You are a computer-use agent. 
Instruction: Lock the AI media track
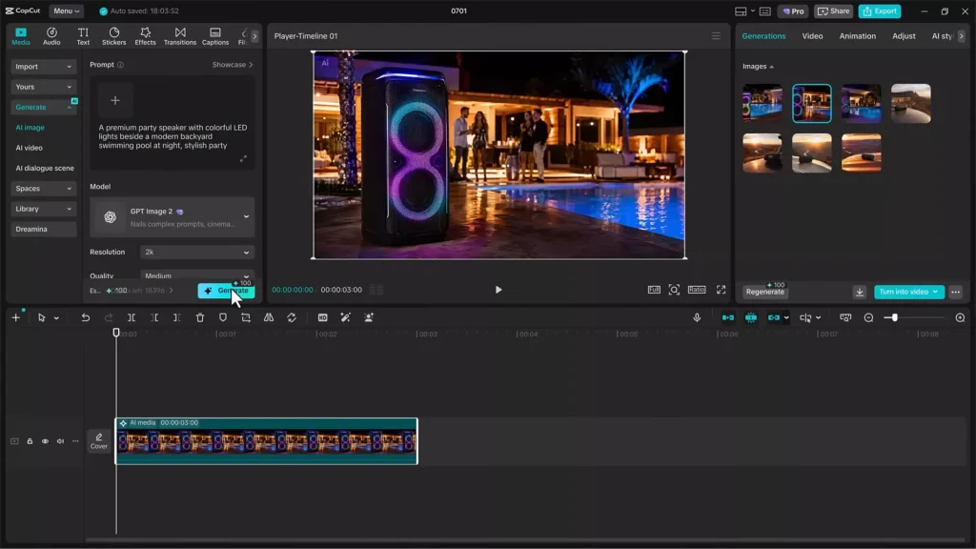30,441
